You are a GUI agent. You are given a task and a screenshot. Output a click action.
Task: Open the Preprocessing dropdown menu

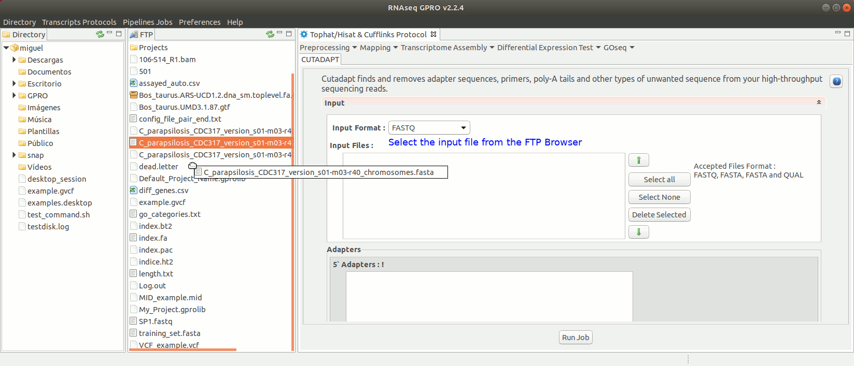328,48
